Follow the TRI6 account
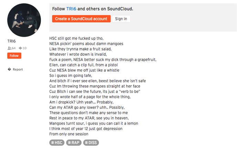 click(x=14, y=56)
